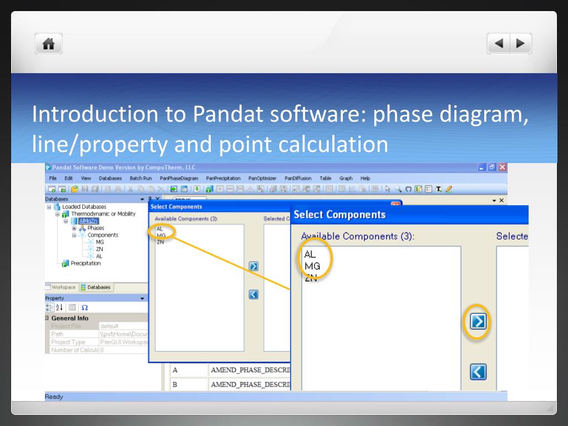This screenshot has width=568, height=426.
Task: Open the PanDiffusion menu
Action: (x=298, y=178)
